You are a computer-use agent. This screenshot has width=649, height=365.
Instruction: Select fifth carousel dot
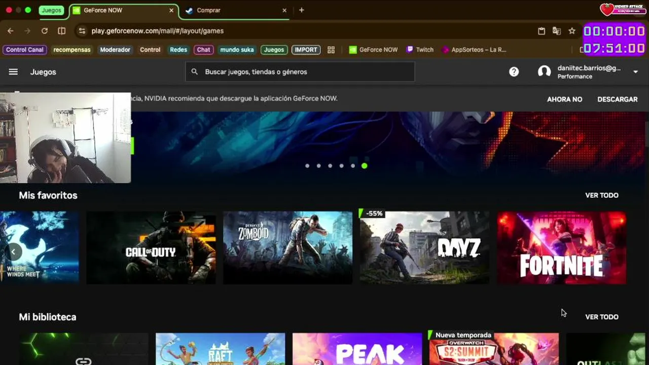click(353, 166)
